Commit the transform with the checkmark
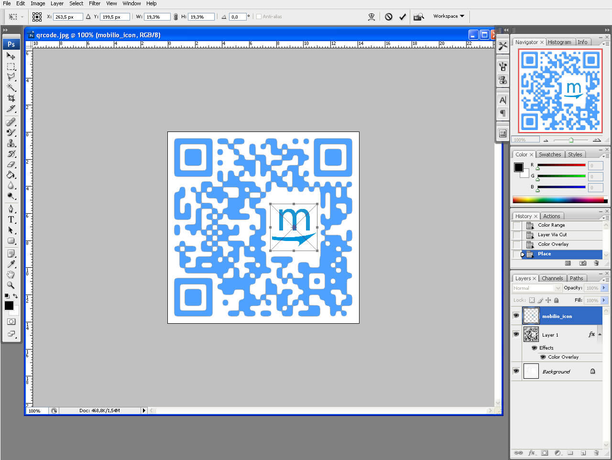 coord(403,17)
